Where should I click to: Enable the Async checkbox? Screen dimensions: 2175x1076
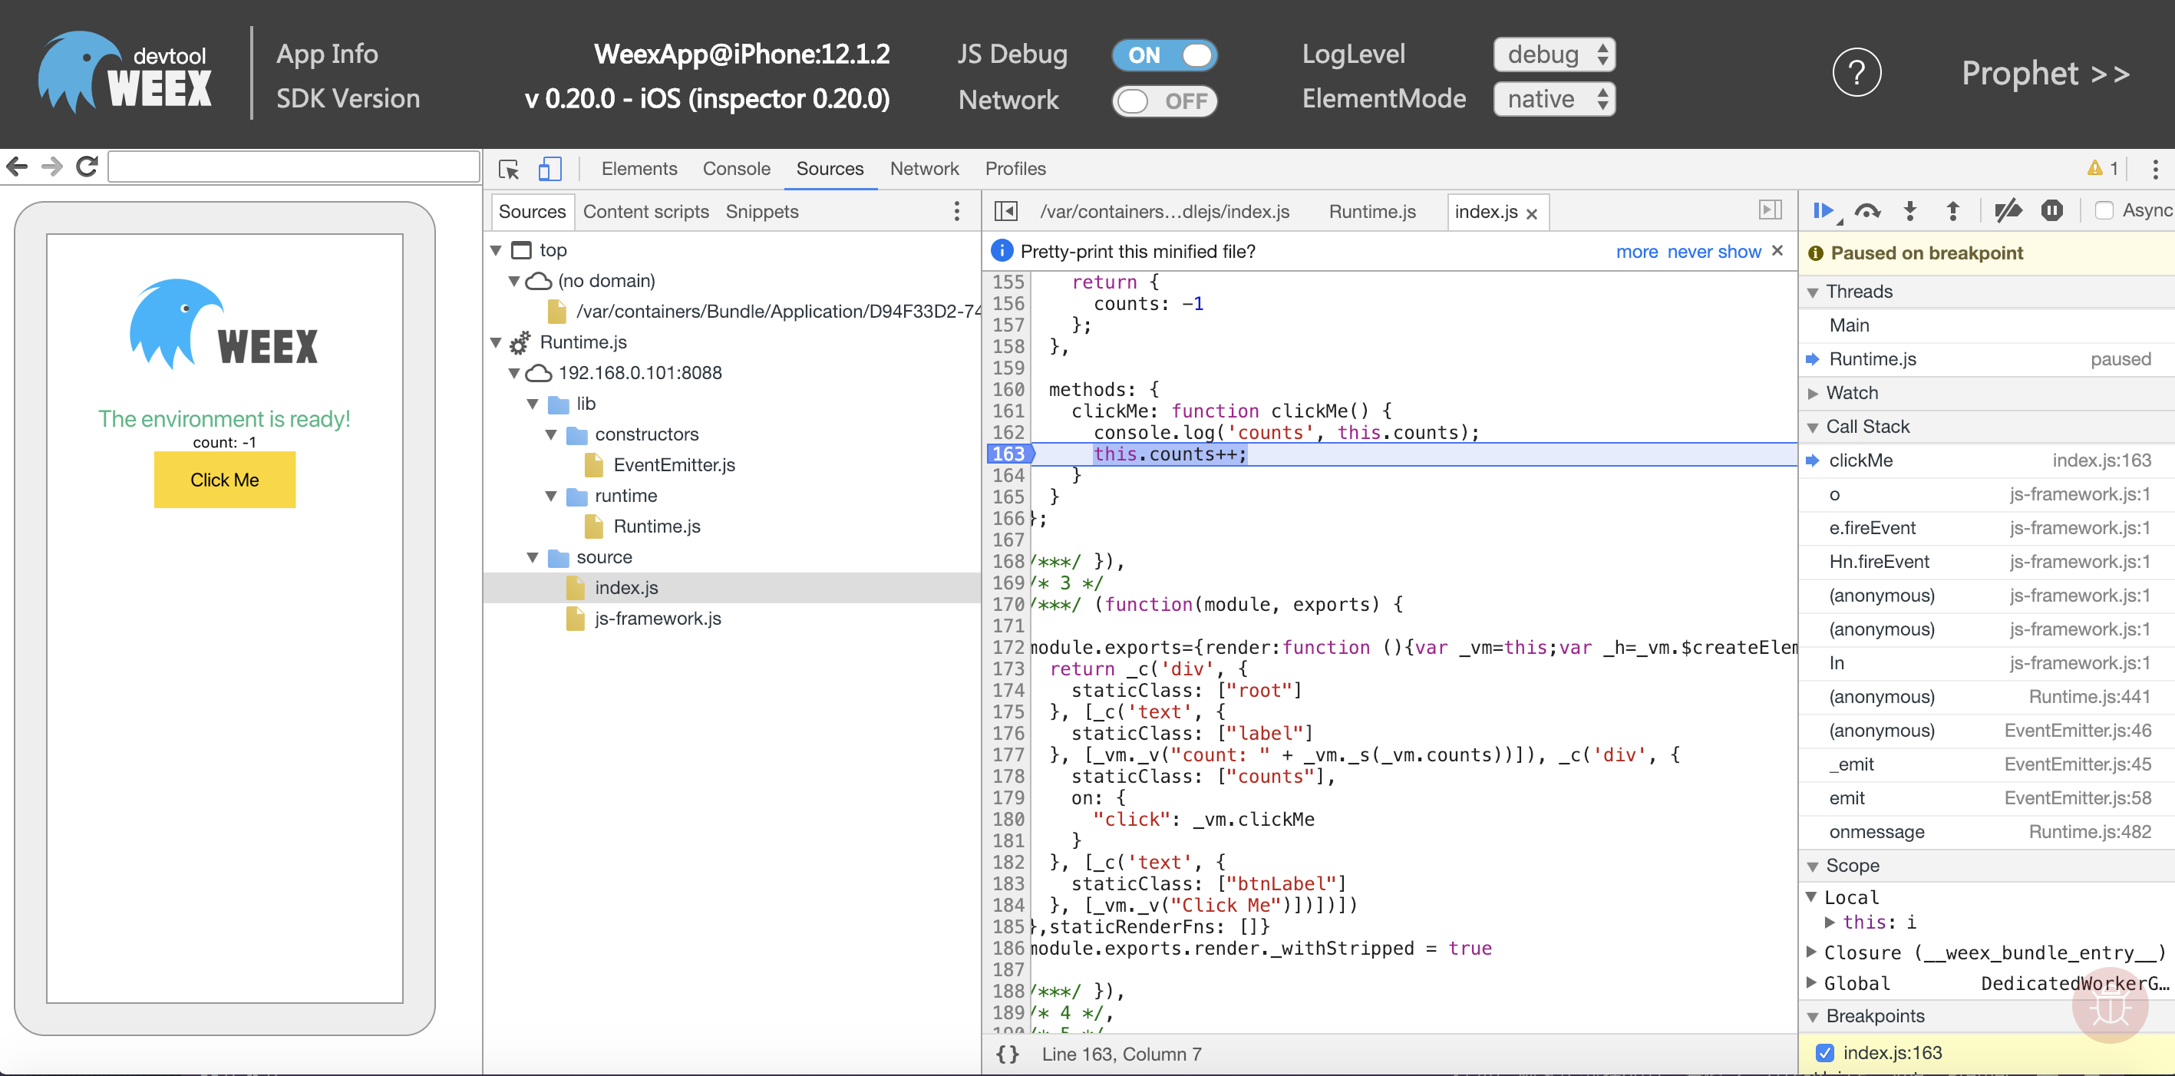click(2103, 210)
